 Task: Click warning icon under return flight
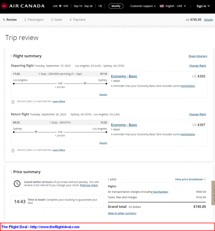click(13, 150)
